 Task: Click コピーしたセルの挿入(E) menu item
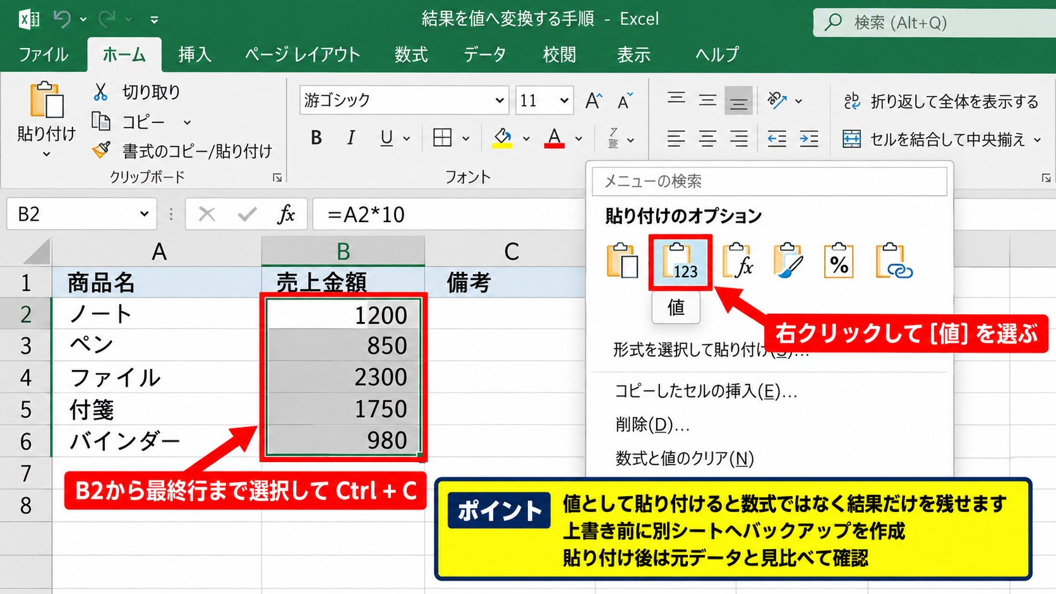coord(706,391)
